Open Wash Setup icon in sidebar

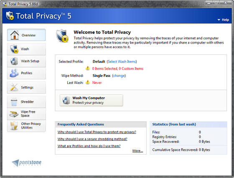click(14, 61)
